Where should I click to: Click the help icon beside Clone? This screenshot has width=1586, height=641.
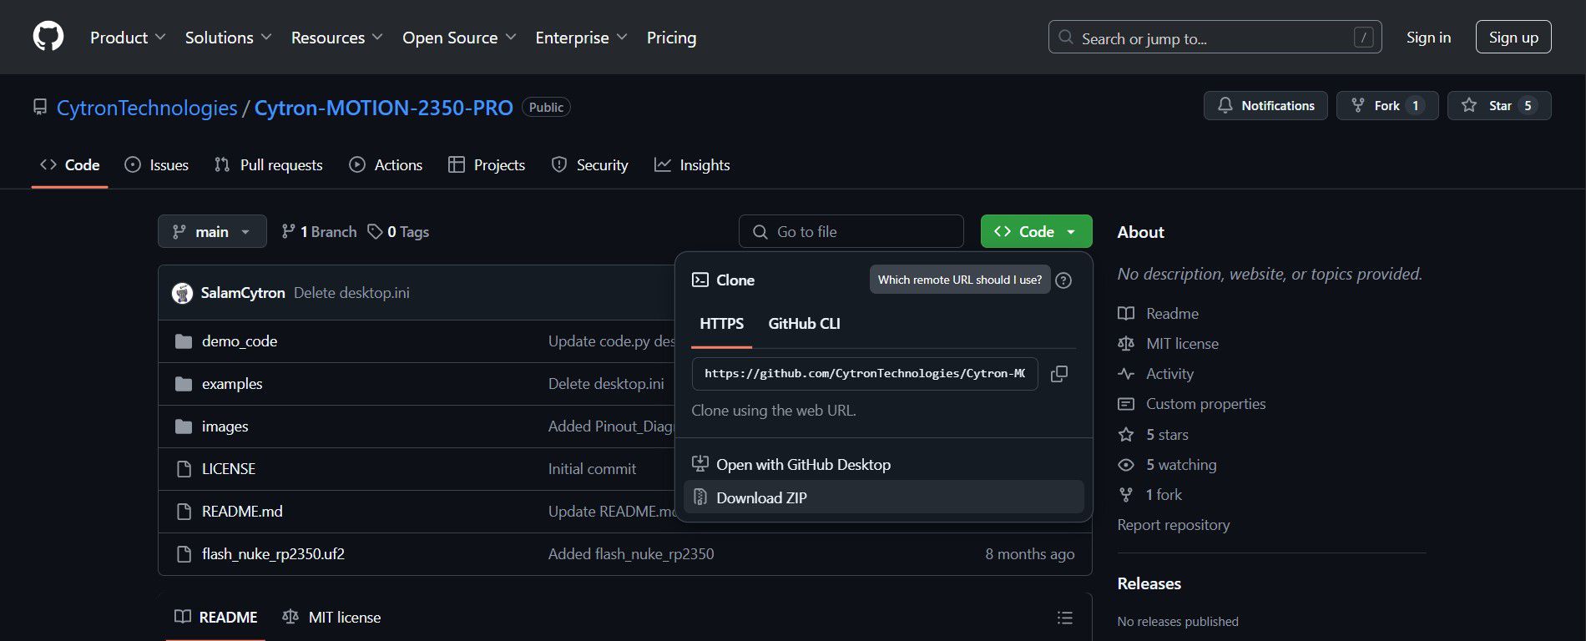[x=1063, y=280]
